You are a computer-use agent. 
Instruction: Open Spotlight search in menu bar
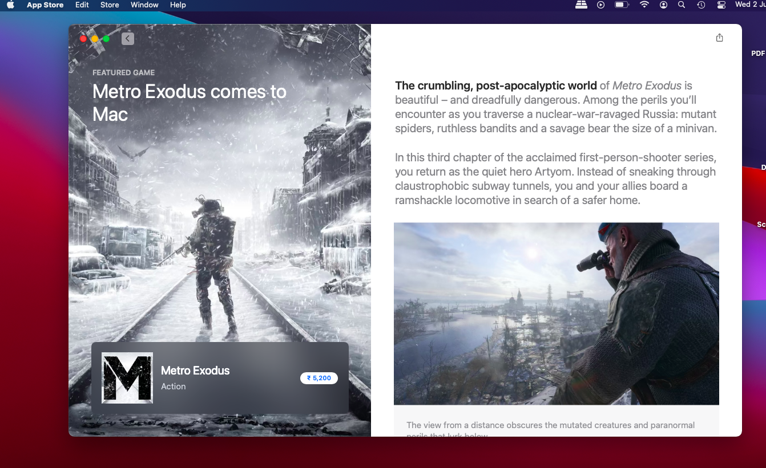pos(682,5)
